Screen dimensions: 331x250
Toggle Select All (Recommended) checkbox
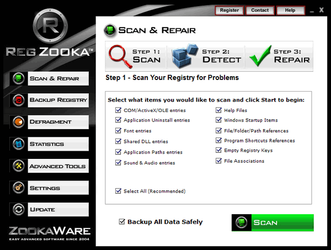tap(118, 191)
